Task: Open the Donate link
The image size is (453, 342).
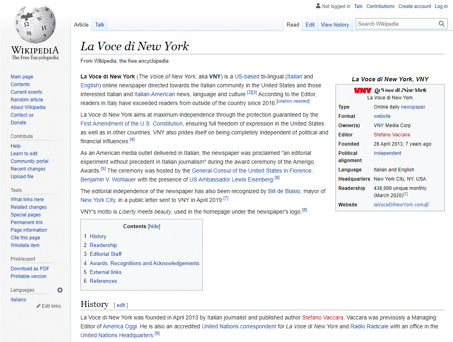Action: point(19,123)
